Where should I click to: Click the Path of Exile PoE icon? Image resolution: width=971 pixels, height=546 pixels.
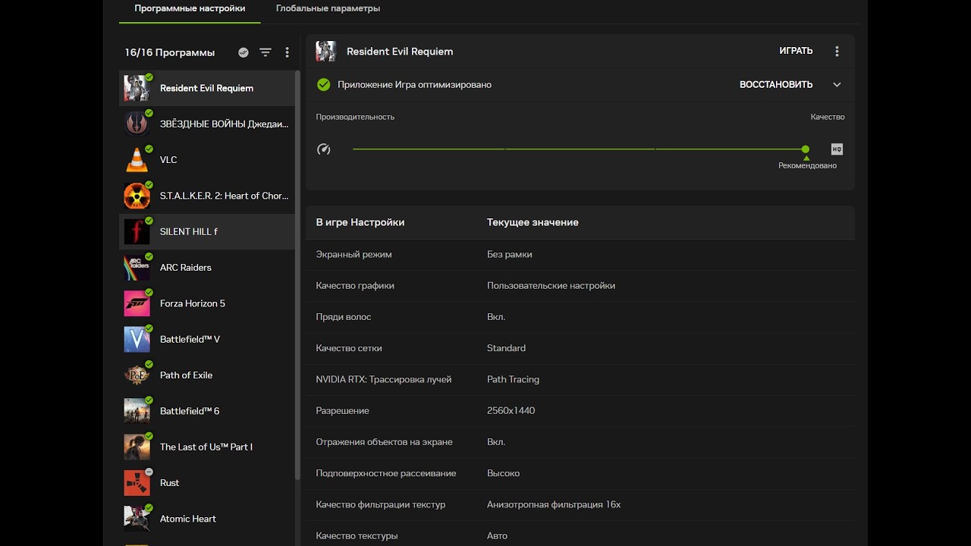tap(137, 375)
